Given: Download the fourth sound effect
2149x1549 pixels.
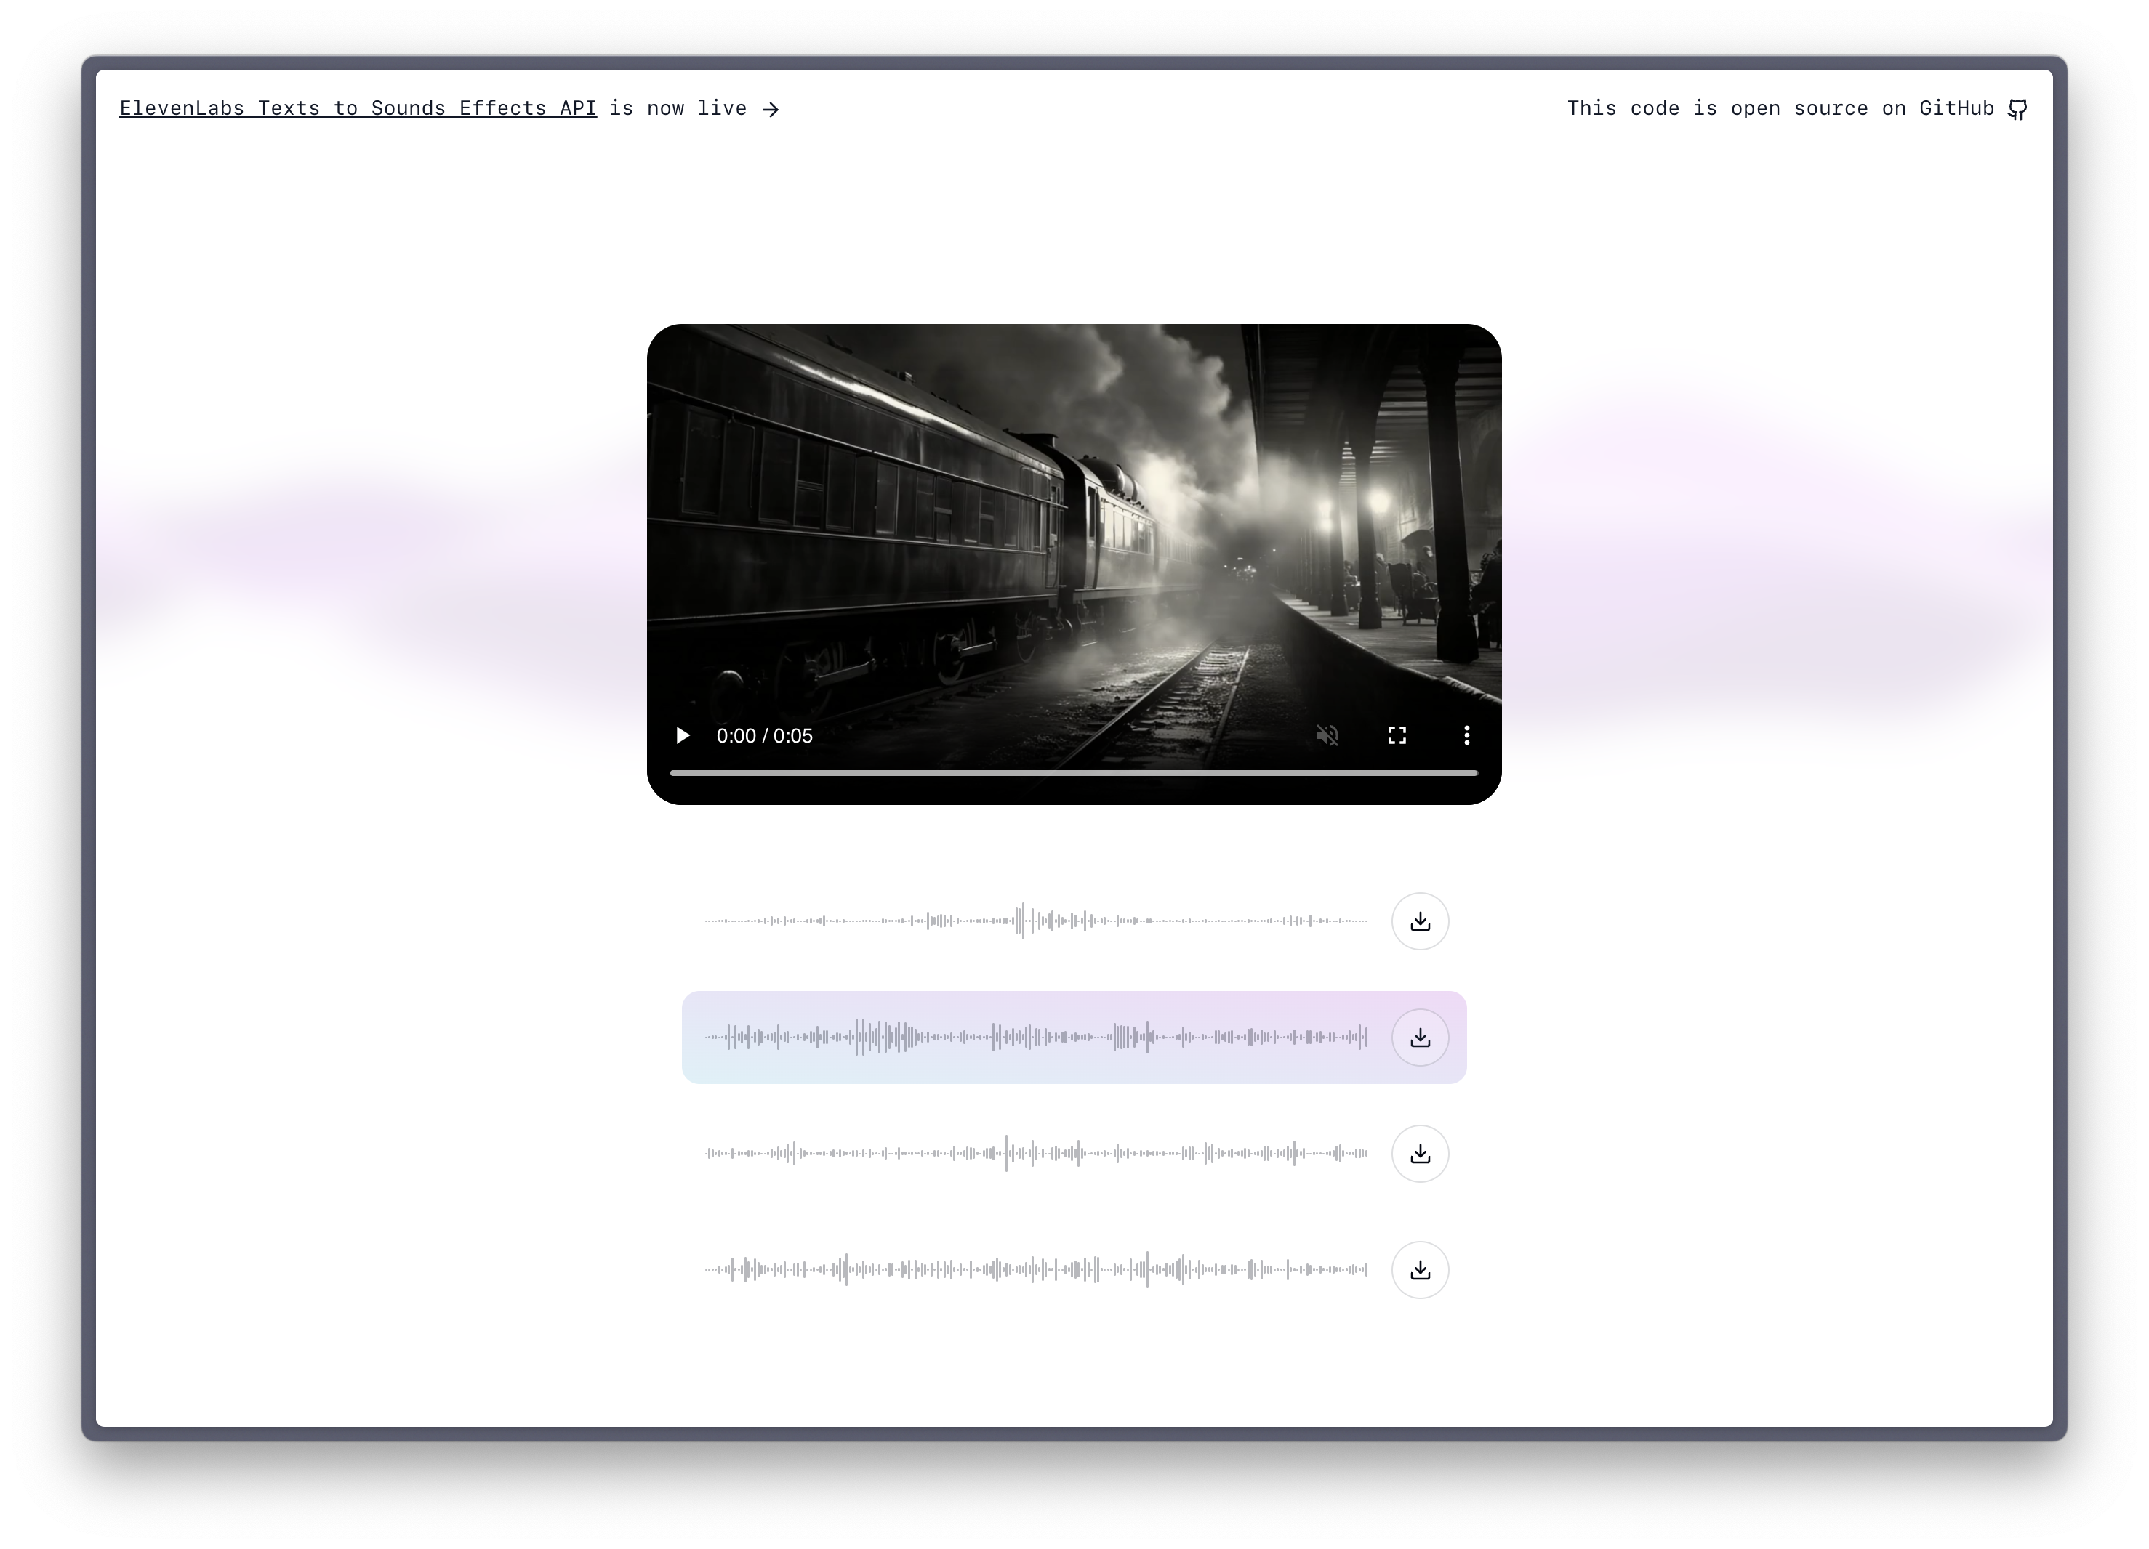Looking at the screenshot, I should (x=1419, y=1270).
